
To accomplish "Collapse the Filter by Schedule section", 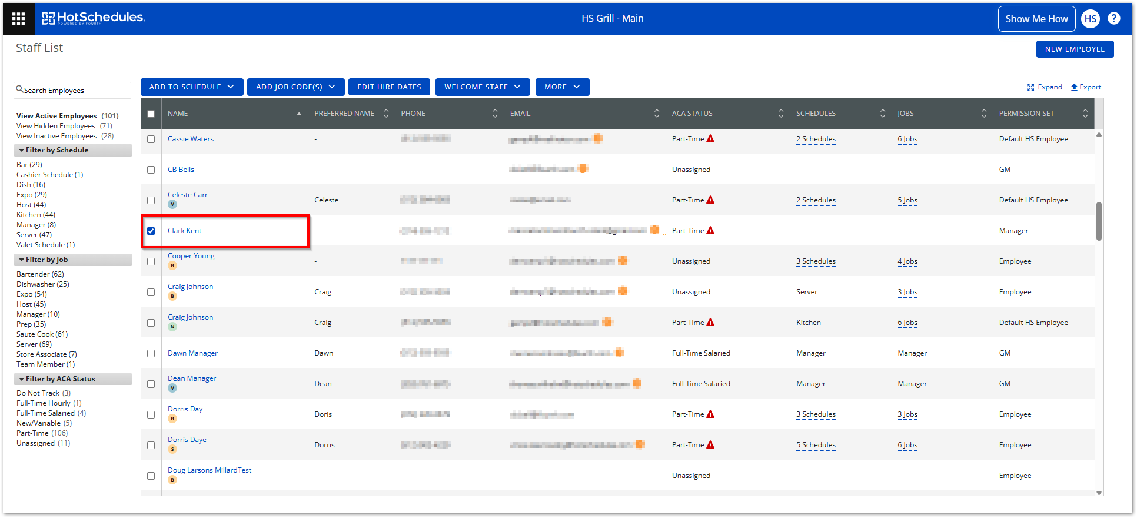I will click(73, 150).
